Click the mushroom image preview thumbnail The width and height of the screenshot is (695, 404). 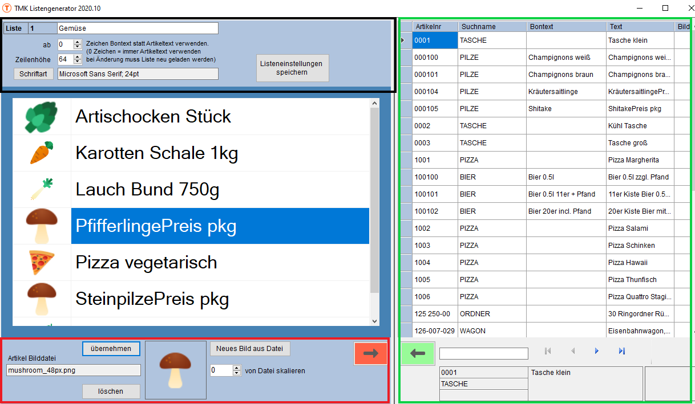175,370
